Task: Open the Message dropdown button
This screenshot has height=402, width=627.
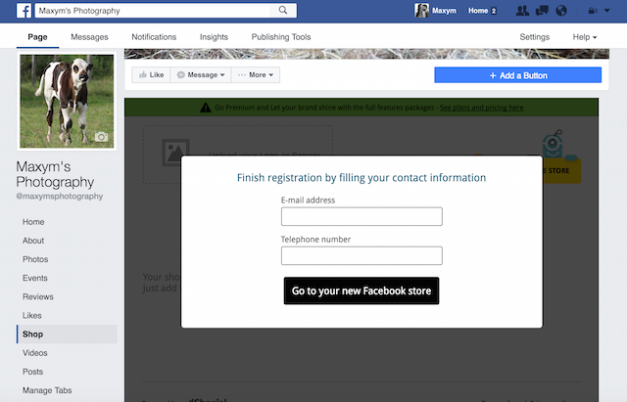Action: pyautogui.click(x=201, y=74)
